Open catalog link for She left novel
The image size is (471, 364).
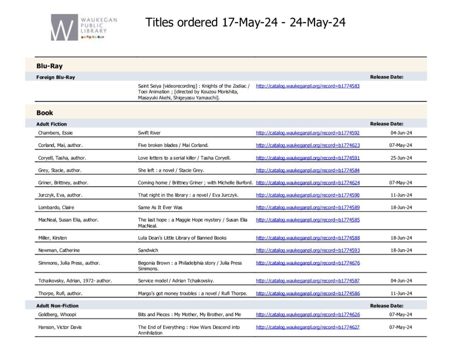[308, 170]
